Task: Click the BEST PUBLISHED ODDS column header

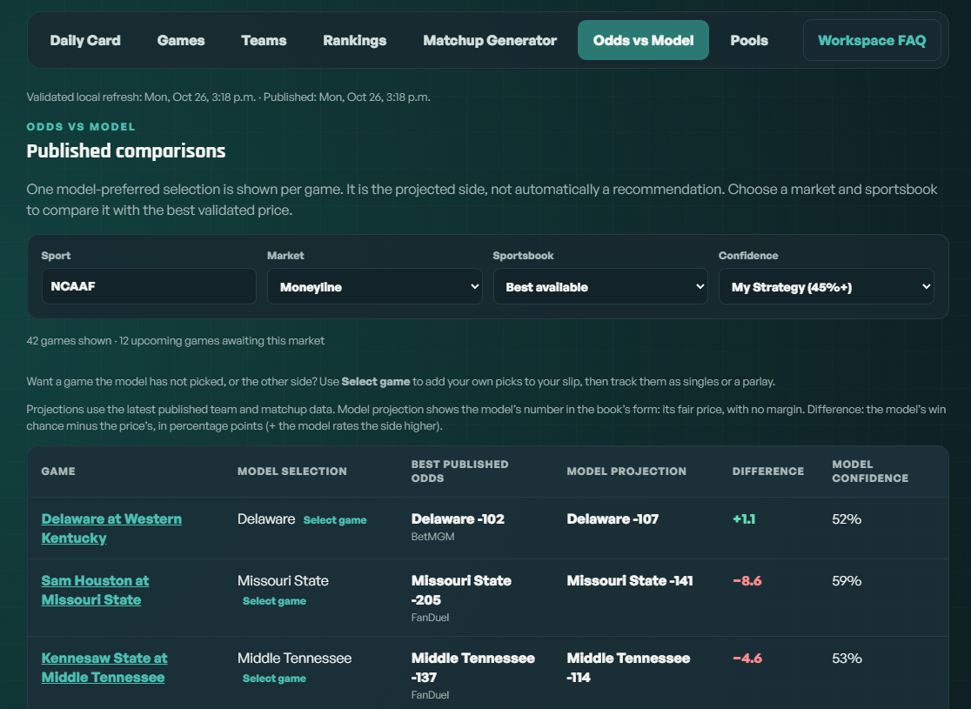Action: [x=459, y=472]
